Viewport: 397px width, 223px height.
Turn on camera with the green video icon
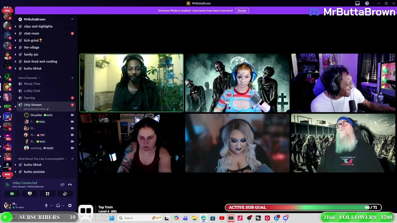click(12, 194)
